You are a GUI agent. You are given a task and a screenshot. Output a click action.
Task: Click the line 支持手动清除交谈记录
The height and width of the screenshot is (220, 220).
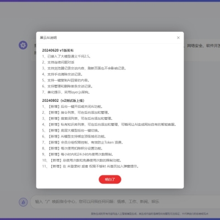click(x=62, y=74)
